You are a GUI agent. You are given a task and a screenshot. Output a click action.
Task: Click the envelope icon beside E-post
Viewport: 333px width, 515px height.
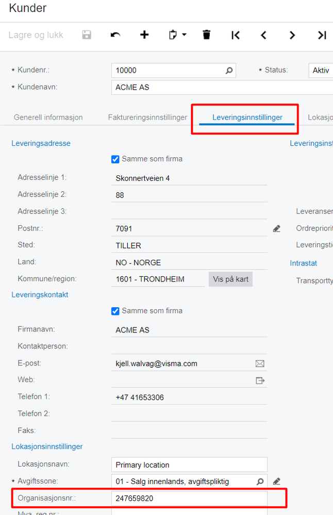(260, 363)
